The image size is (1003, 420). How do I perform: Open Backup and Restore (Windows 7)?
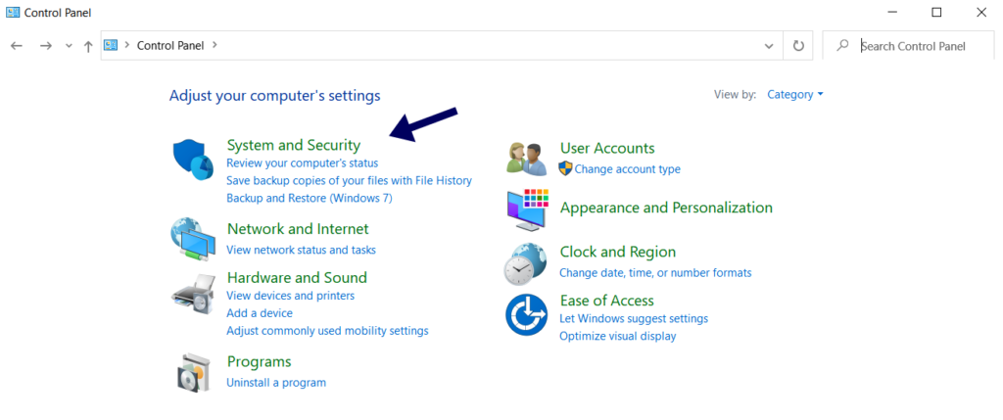pyautogui.click(x=310, y=198)
